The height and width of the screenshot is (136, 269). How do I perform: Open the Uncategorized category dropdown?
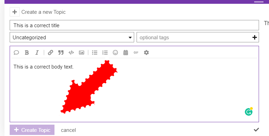[72, 37]
